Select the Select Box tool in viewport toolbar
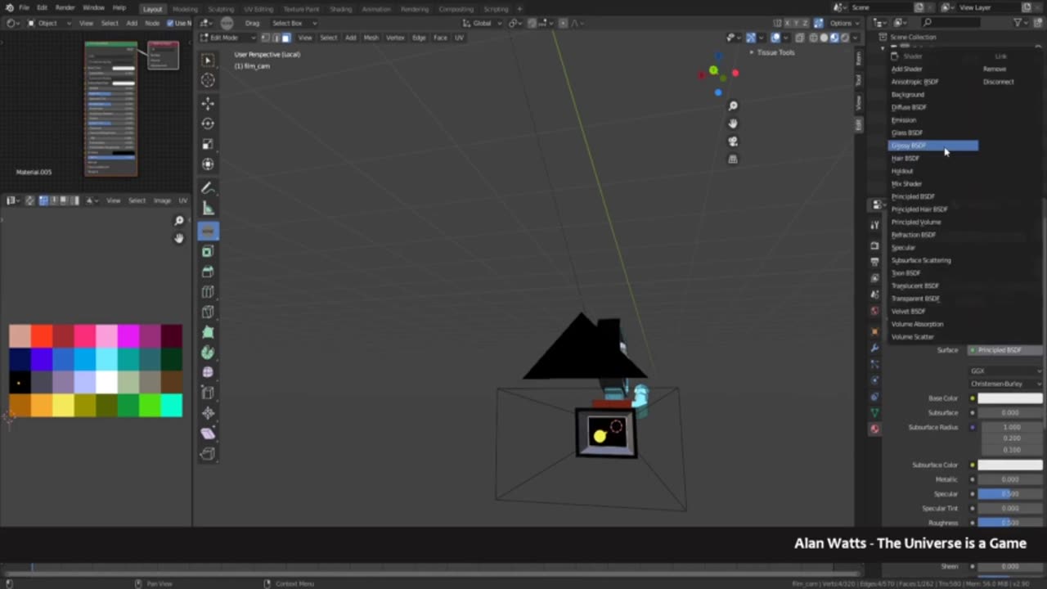The height and width of the screenshot is (589, 1047). click(208, 60)
